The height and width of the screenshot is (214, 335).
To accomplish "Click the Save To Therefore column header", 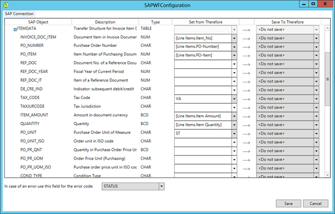I will click(287, 22).
